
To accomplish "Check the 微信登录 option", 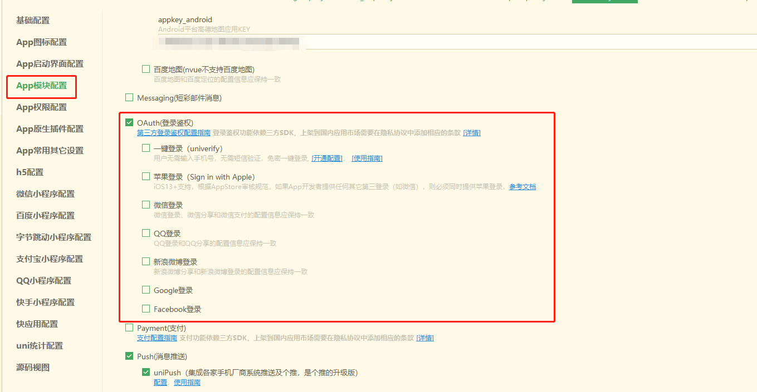I will 146,205.
